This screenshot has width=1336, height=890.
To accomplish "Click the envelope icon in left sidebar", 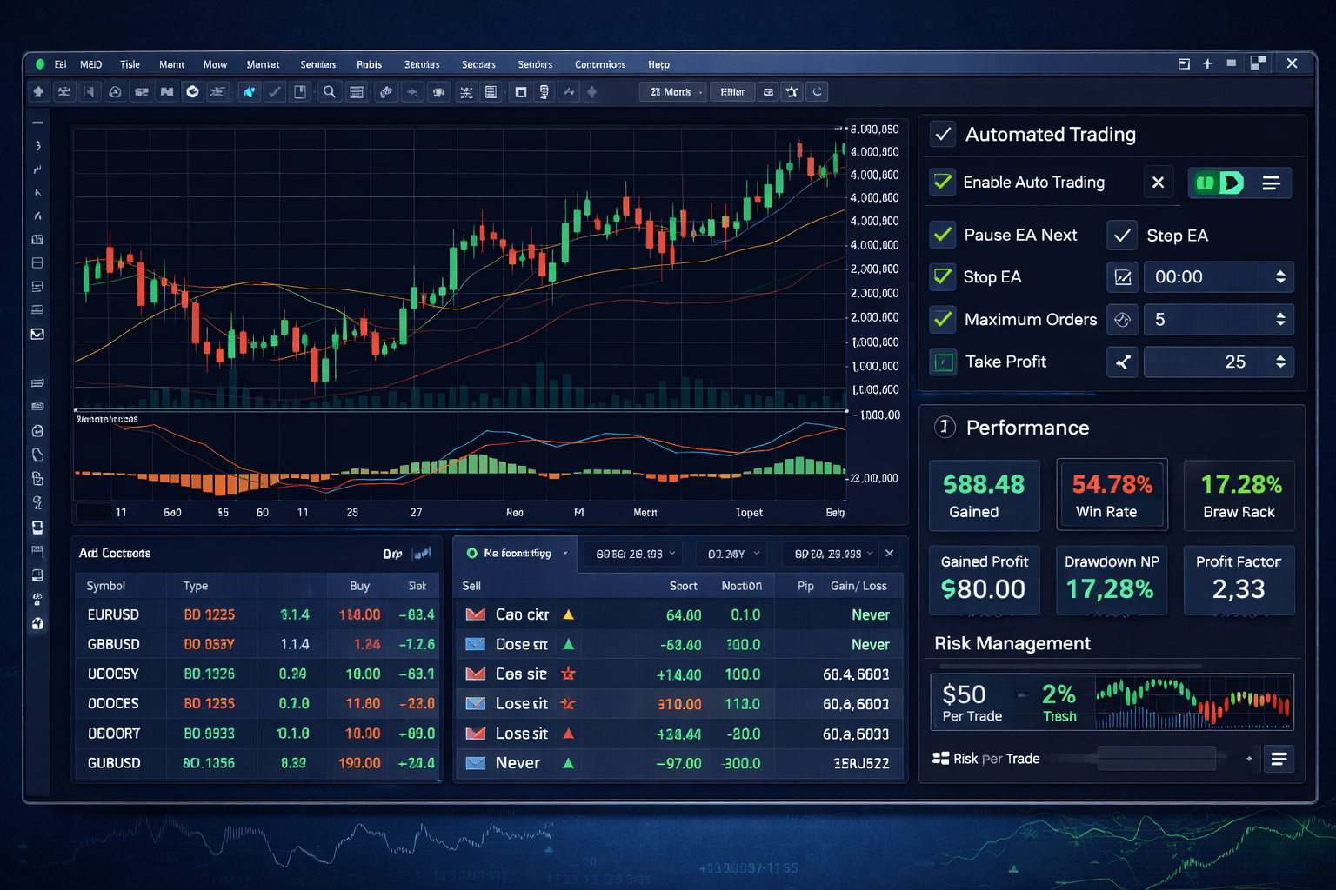I will pyautogui.click(x=37, y=334).
